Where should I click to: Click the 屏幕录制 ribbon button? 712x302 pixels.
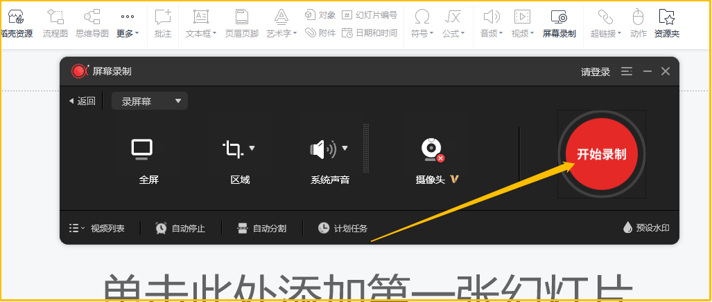559,23
